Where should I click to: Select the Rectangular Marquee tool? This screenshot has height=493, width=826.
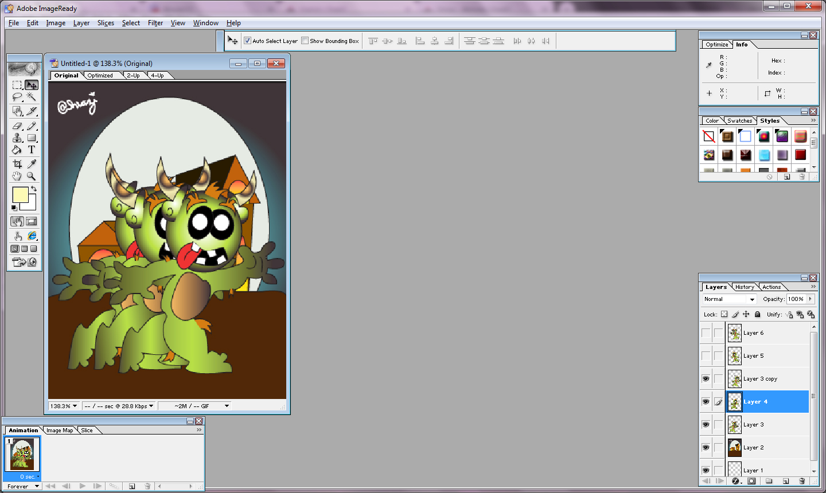(x=17, y=85)
